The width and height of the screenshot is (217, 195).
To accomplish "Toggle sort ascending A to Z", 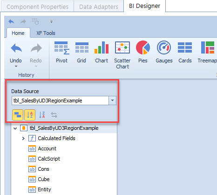I will click(30, 115).
